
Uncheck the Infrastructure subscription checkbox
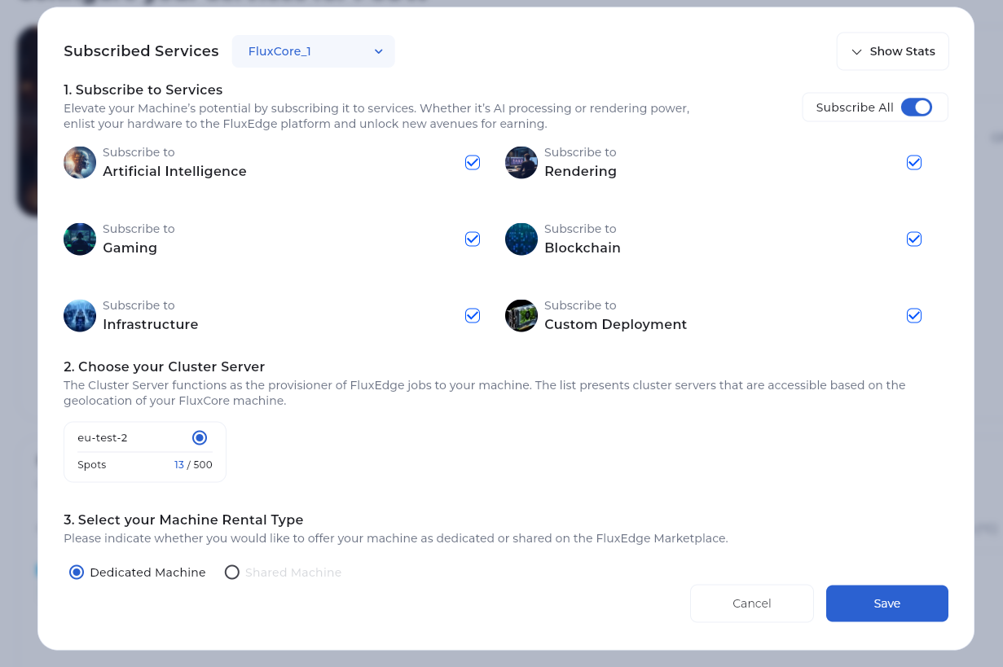pyautogui.click(x=473, y=316)
